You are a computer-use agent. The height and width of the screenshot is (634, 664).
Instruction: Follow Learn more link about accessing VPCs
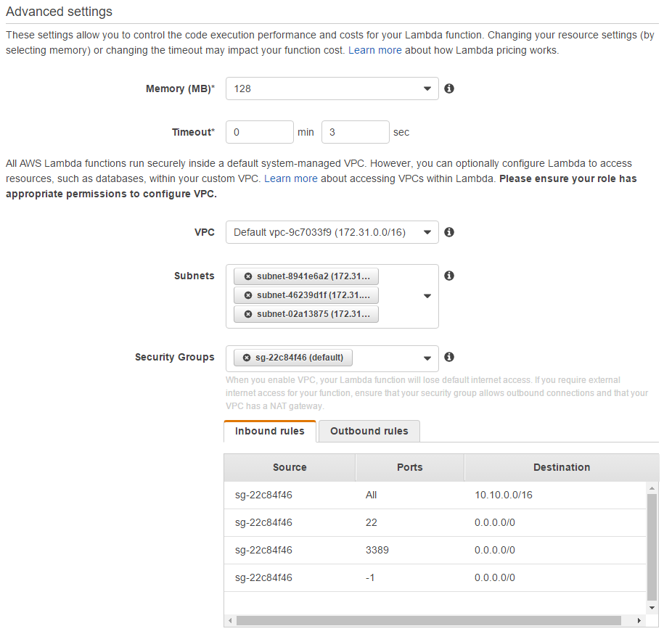point(290,178)
